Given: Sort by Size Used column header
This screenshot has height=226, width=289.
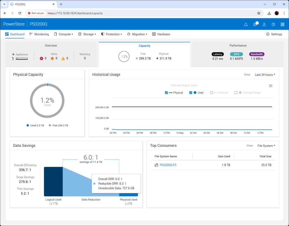Looking at the screenshot, I should [224, 156].
